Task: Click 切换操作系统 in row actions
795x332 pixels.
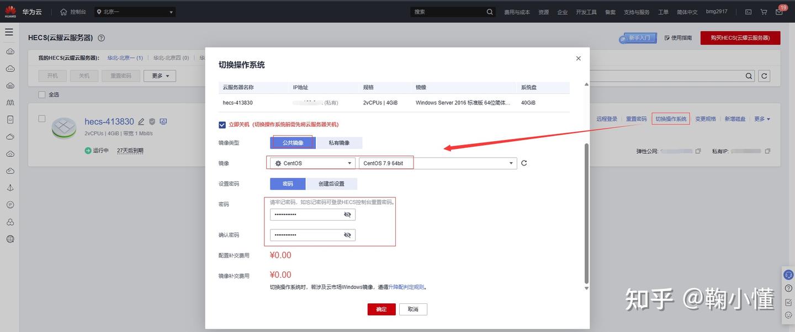Action: coord(671,119)
